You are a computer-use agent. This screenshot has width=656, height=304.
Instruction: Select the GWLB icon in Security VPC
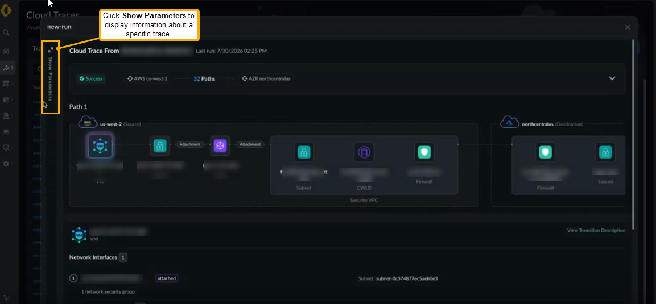pos(364,152)
